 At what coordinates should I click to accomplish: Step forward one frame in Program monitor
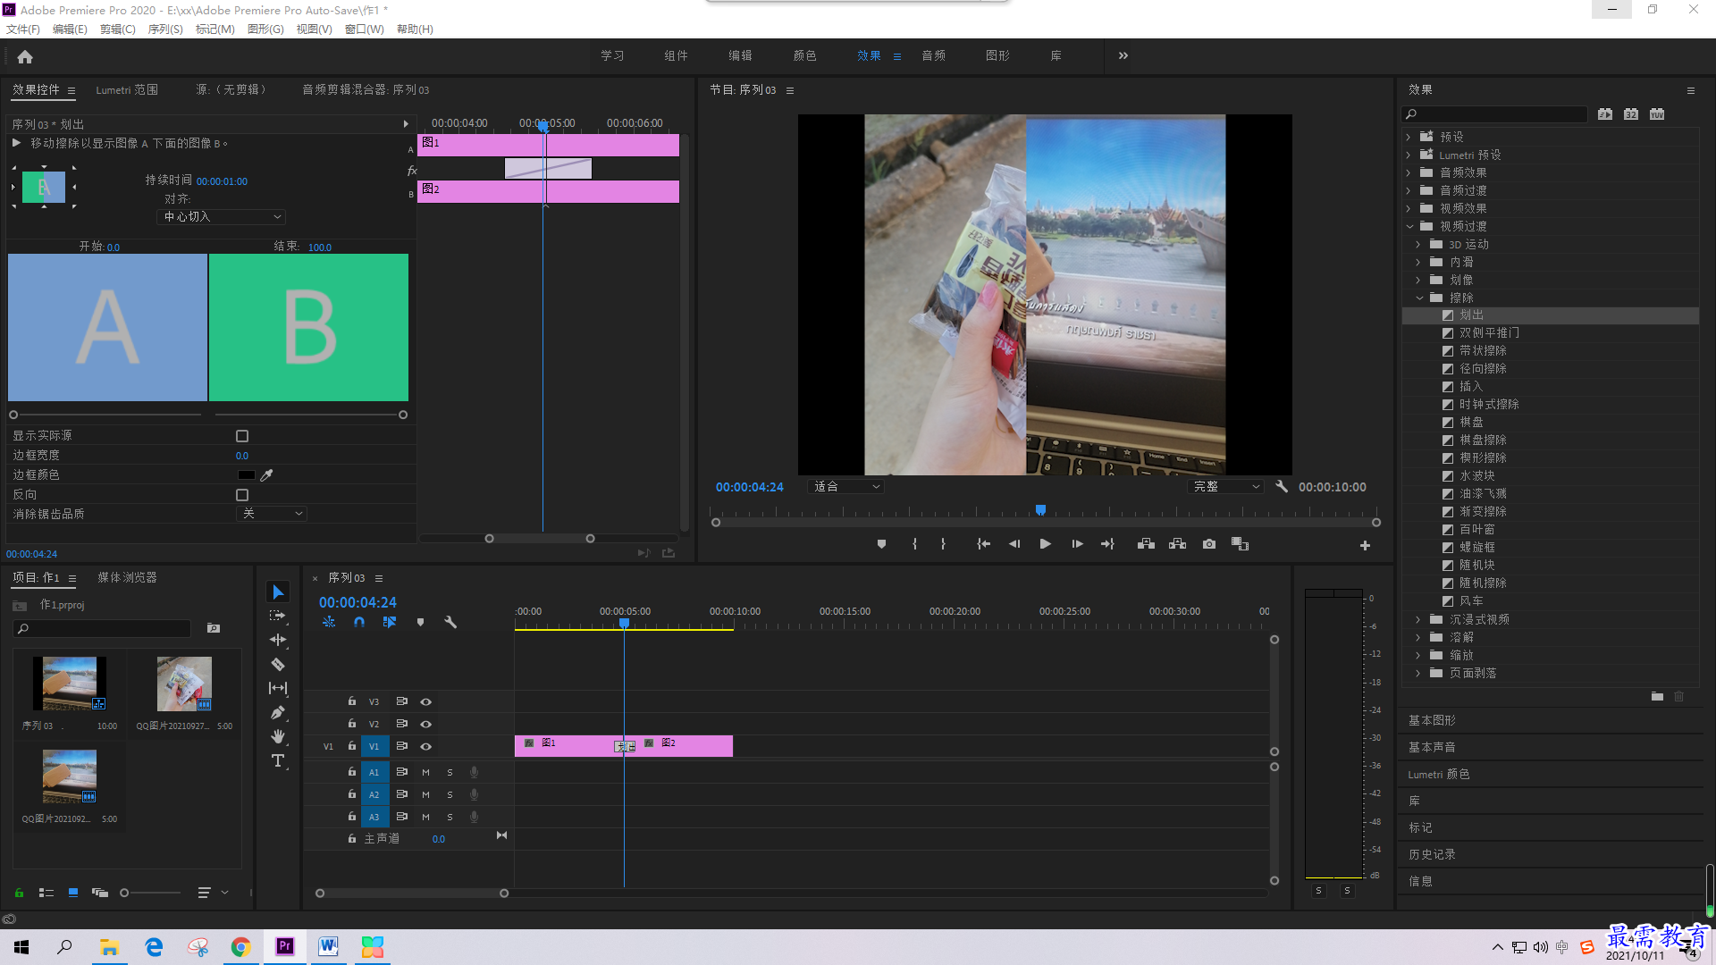tap(1077, 544)
